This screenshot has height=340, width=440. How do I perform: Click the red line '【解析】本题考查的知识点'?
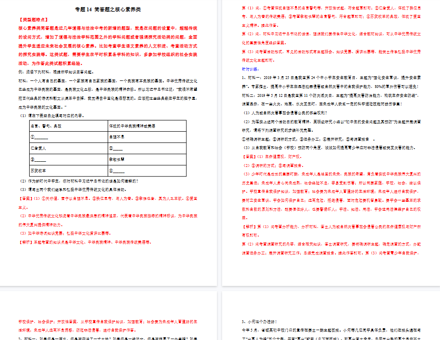tap(85, 242)
